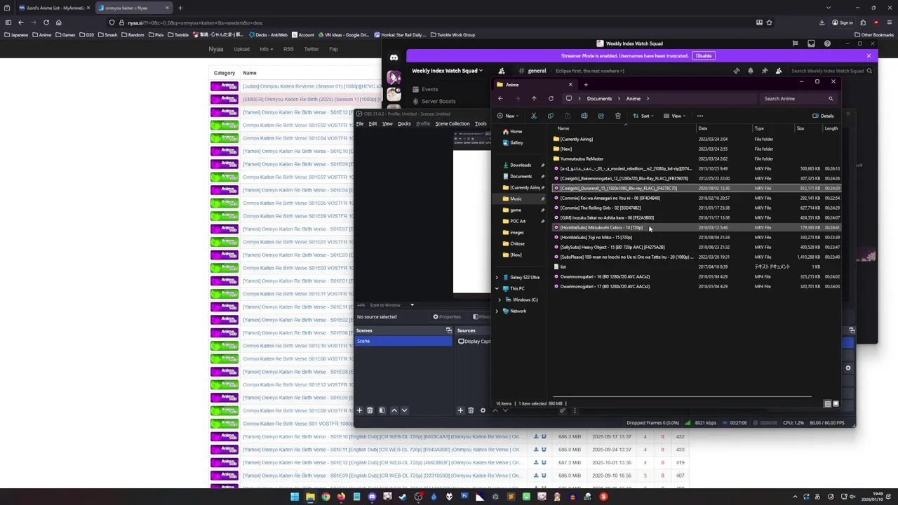This screenshot has height=505, width=898.
Task: Open OBS Tools menu
Action: tap(481, 124)
